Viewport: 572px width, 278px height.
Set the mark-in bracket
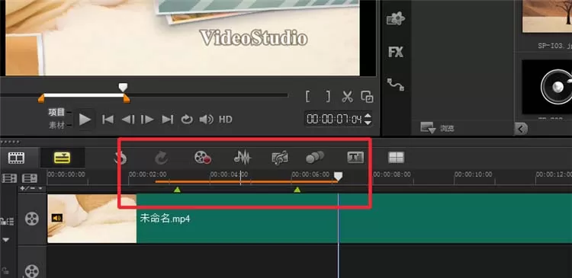(x=308, y=97)
